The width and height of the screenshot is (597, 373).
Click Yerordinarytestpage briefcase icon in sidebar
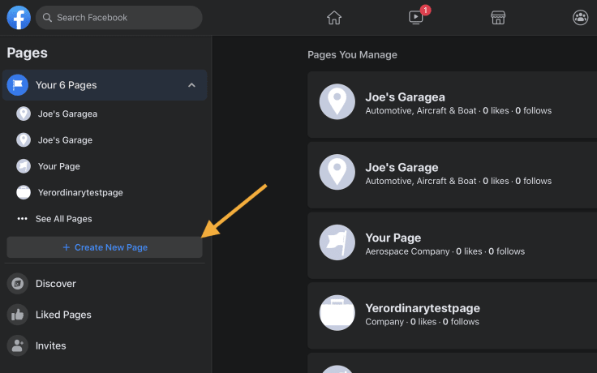click(x=24, y=192)
